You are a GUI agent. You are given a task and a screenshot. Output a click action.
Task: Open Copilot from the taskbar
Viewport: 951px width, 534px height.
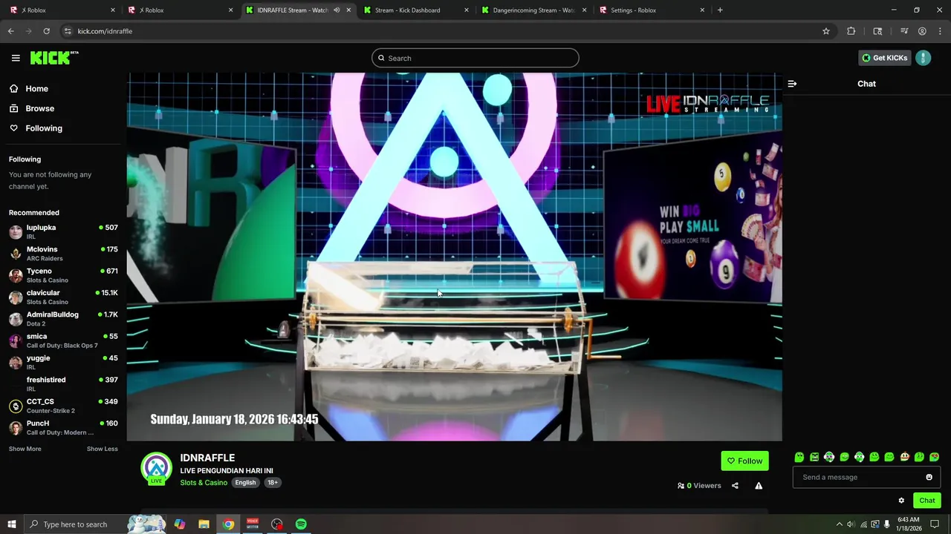tap(180, 524)
